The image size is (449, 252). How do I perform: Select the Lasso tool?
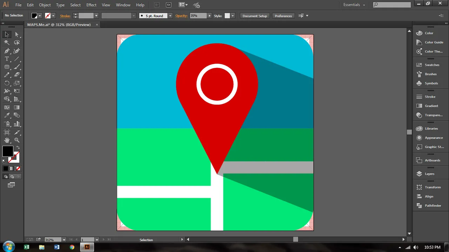coord(17,42)
